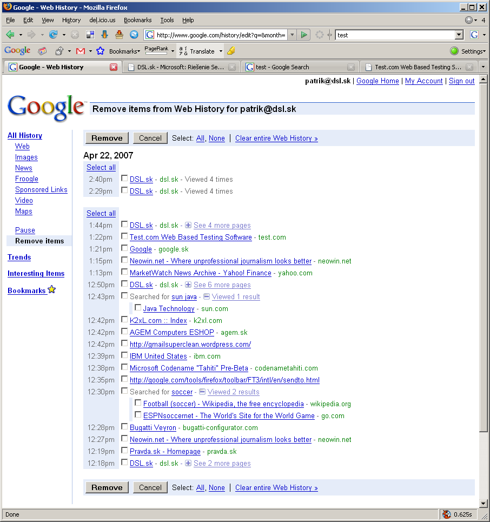Click the vertical scrollbar down arrow
Viewport: 490px width, 522px height.
point(484,504)
